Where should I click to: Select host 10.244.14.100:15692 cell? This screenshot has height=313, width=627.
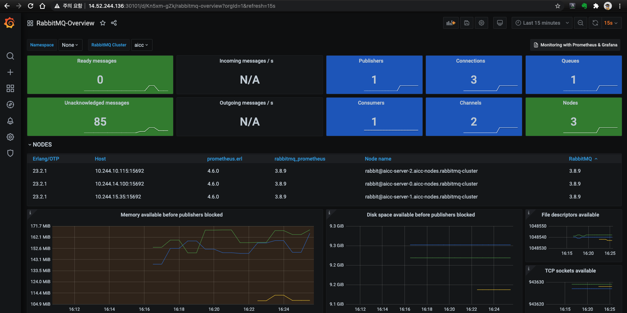tap(120, 184)
